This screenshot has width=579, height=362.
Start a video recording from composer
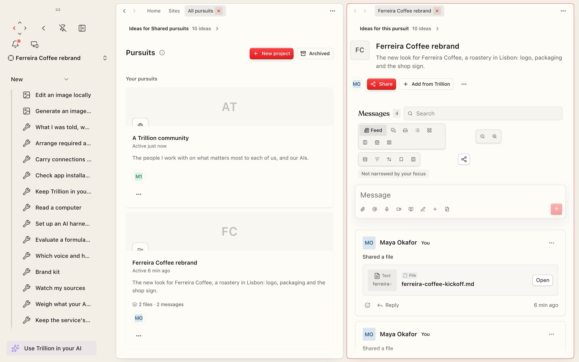click(399, 209)
